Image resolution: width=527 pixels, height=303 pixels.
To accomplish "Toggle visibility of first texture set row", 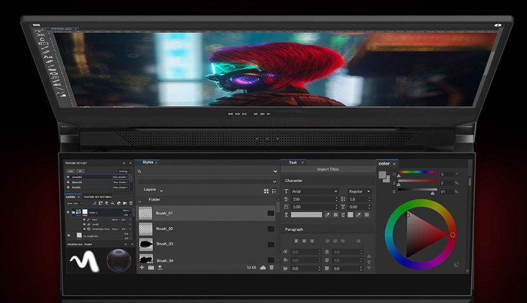I will (68, 177).
